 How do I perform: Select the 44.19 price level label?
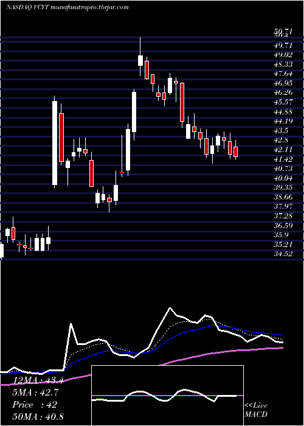(x=283, y=121)
